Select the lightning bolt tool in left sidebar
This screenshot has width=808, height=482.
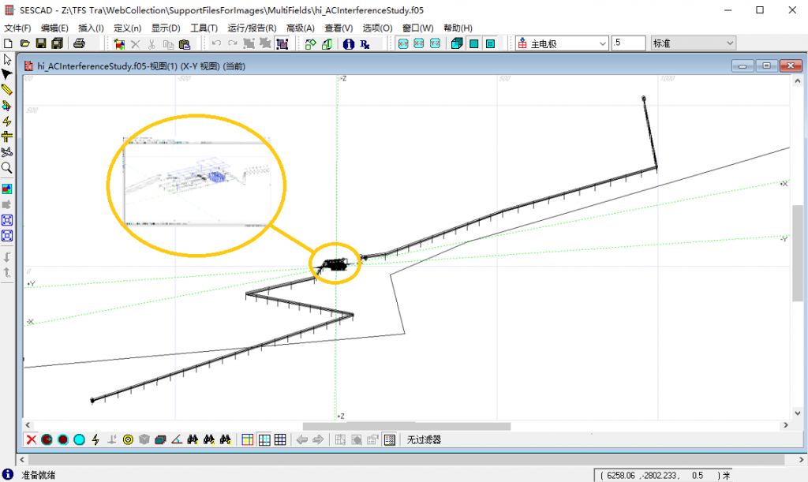[x=7, y=121]
